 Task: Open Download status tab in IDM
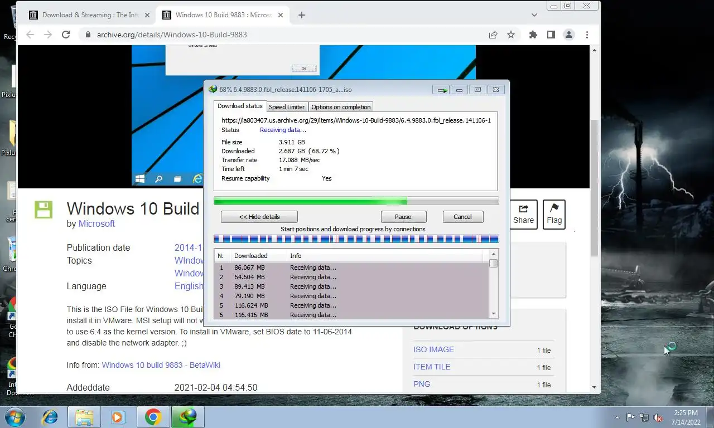[240, 106]
